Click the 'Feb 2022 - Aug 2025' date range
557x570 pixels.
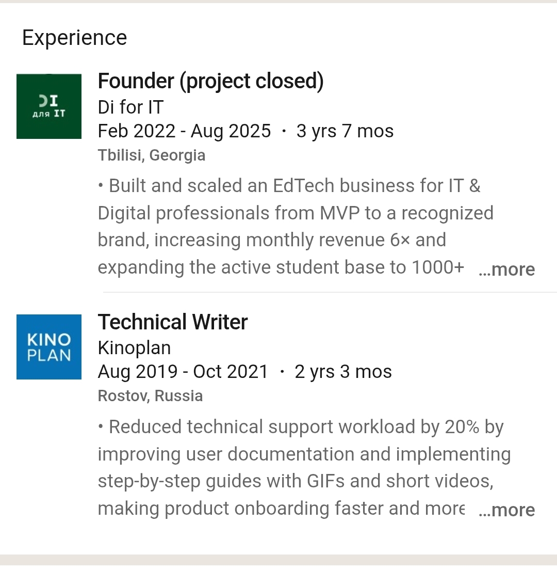pyautogui.click(x=184, y=131)
